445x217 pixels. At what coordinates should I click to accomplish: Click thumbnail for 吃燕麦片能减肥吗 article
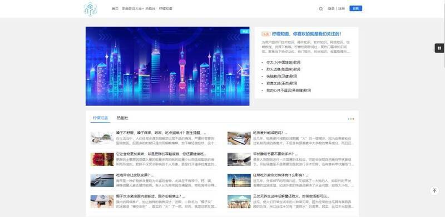coord(239,138)
